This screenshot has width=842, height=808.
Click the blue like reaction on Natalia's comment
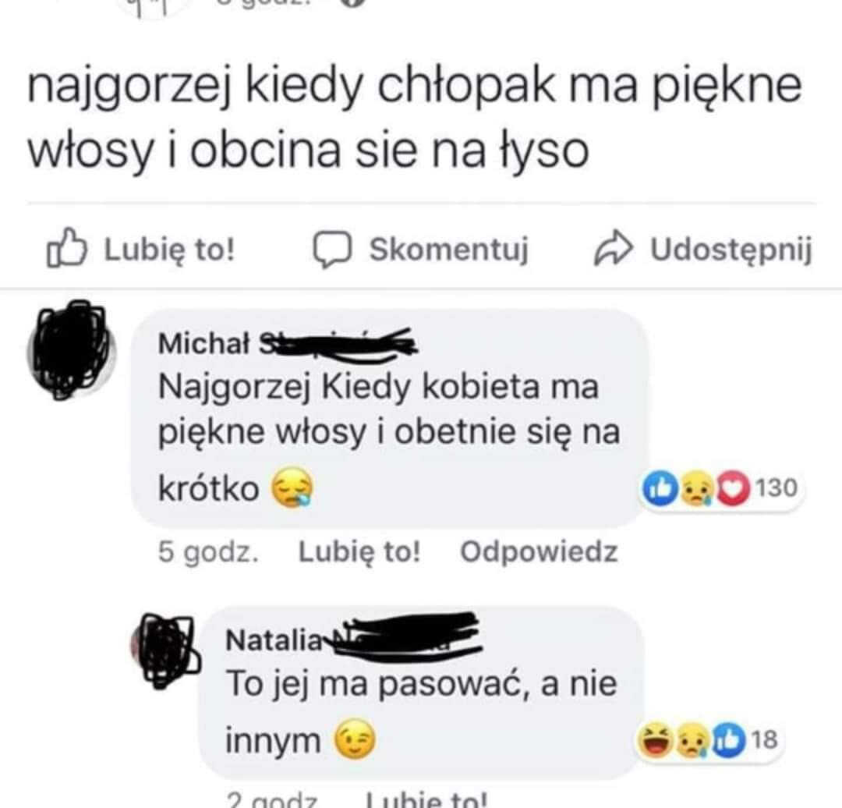click(730, 740)
